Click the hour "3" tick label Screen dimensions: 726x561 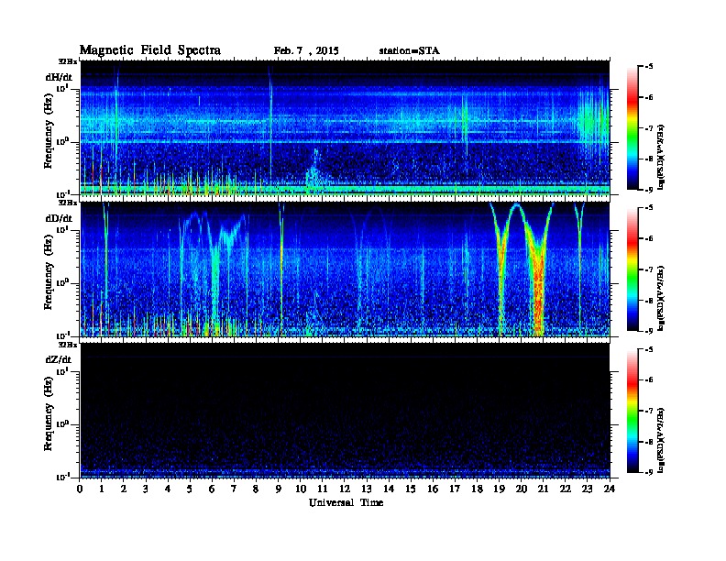146,489
